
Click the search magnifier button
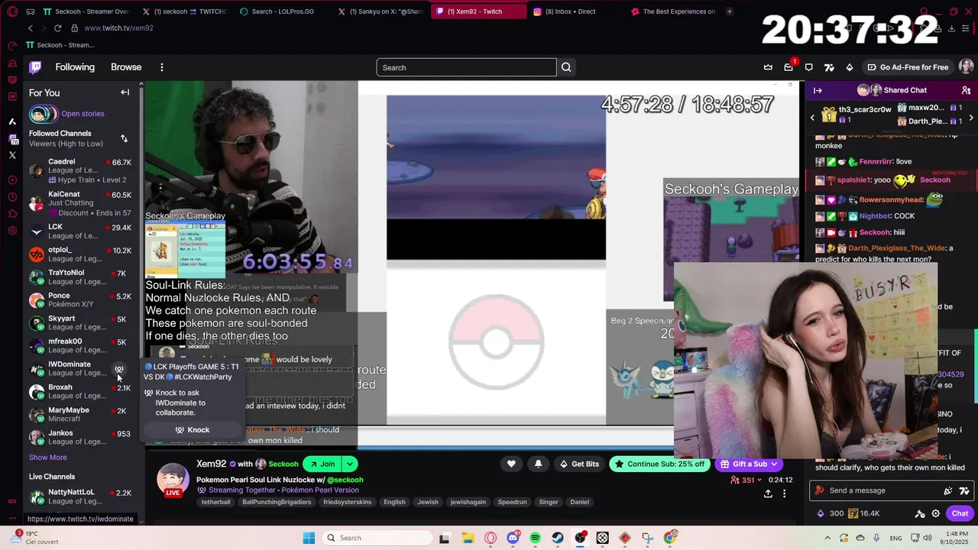click(566, 67)
